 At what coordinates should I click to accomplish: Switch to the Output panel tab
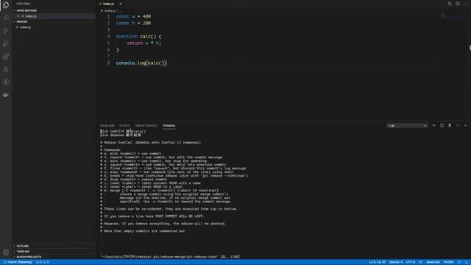(124, 126)
